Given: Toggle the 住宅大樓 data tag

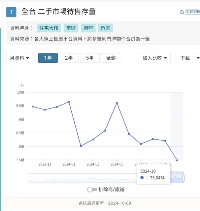Looking at the screenshot, I should point(49,28).
